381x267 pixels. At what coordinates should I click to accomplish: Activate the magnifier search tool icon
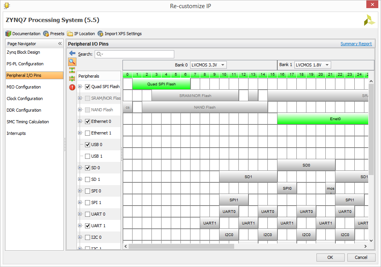click(x=72, y=62)
